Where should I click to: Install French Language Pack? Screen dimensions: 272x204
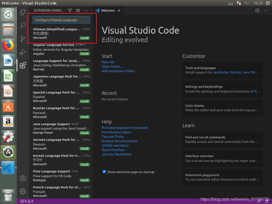click(x=84, y=196)
